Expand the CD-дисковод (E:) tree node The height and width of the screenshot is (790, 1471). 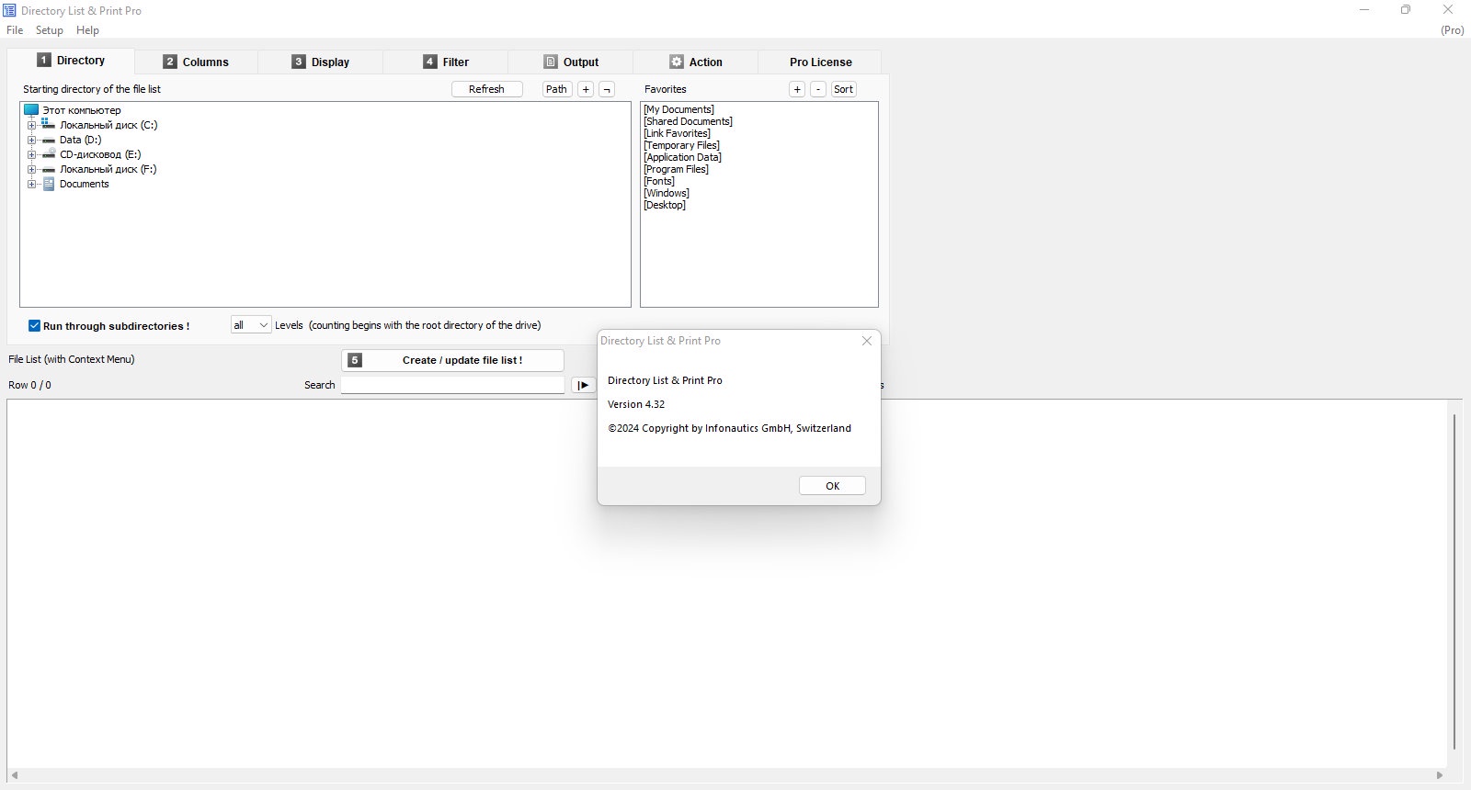point(31,154)
